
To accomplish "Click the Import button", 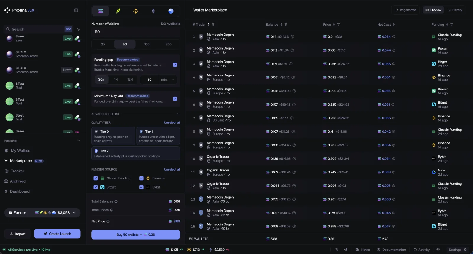I will click(17, 234).
